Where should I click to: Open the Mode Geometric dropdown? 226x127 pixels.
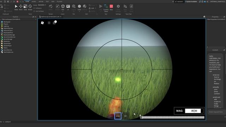point(42,5)
